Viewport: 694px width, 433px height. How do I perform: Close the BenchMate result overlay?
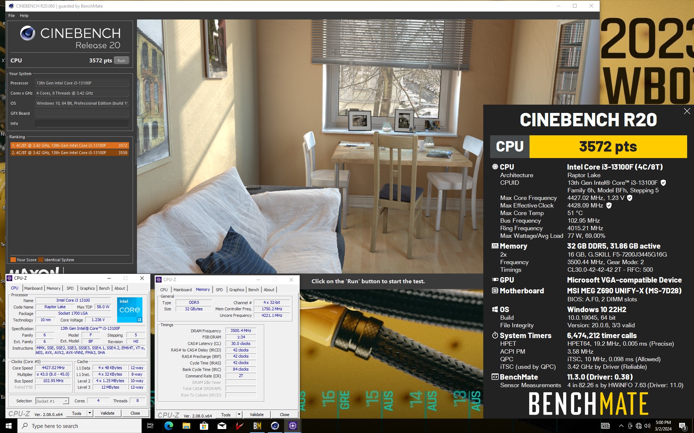pos(687,111)
